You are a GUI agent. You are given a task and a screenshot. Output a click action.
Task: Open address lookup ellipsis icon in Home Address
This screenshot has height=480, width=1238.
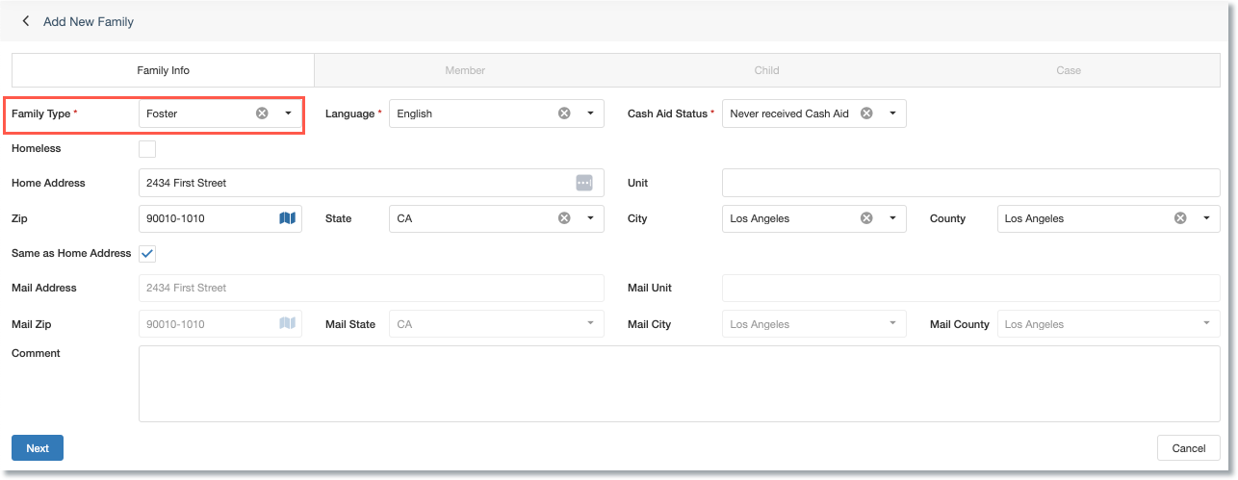pyautogui.click(x=584, y=183)
